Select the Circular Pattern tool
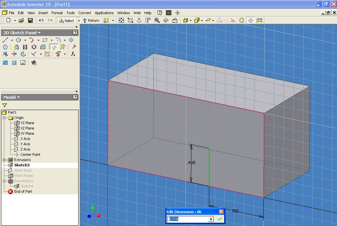 coord(34,47)
